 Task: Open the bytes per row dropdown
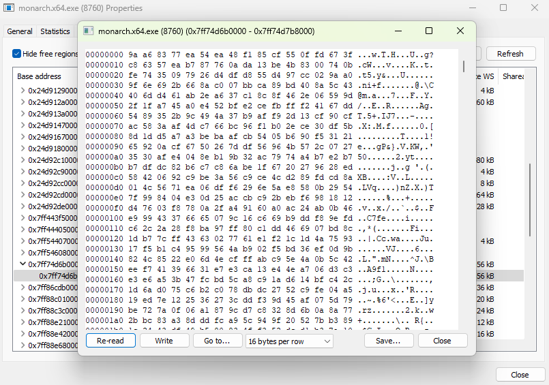tap(289, 341)
